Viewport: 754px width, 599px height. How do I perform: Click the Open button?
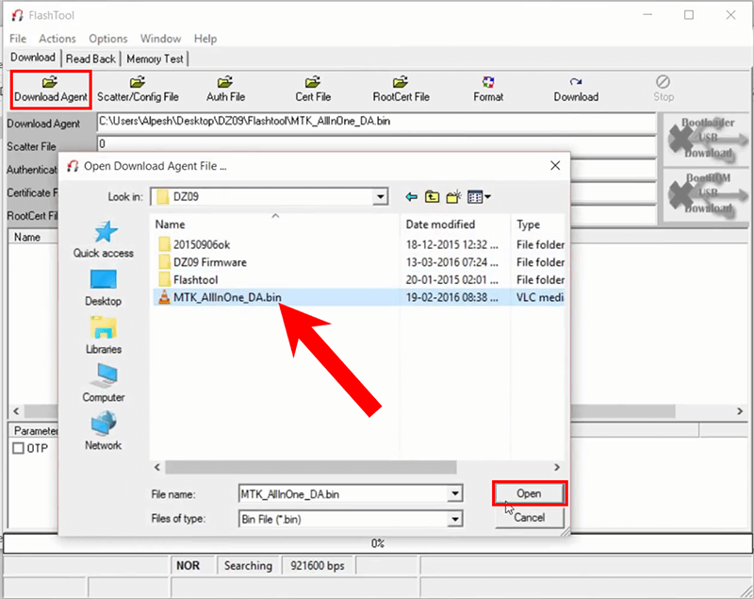[529, 493]
